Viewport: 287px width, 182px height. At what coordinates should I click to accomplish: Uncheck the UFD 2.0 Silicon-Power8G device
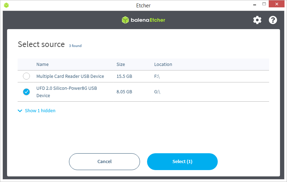[x=26, y=92]
